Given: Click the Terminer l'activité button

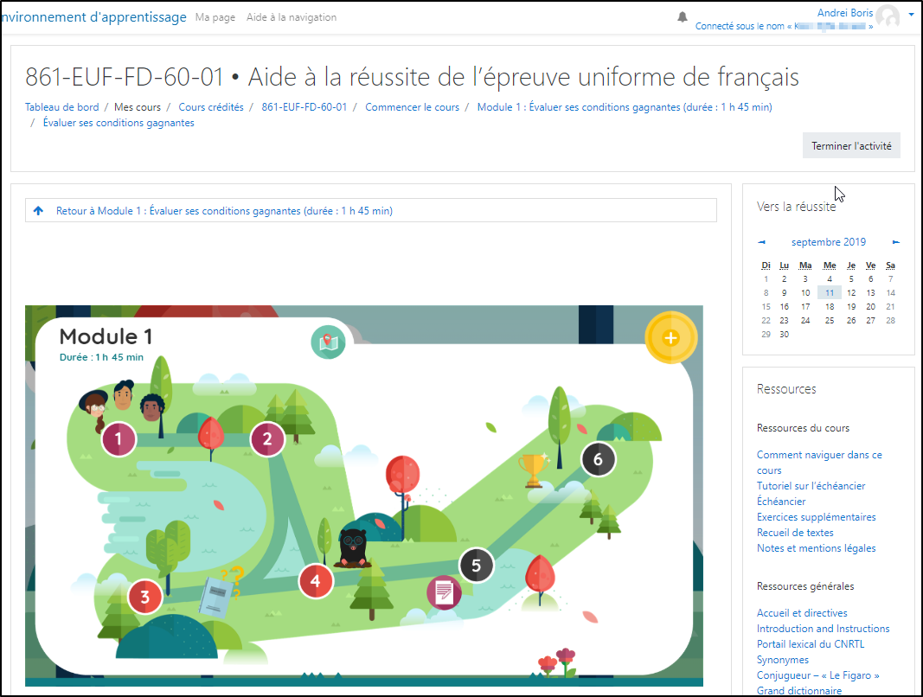Looking at the screenshot, I should pyautogui.click(x=851, y=146).
